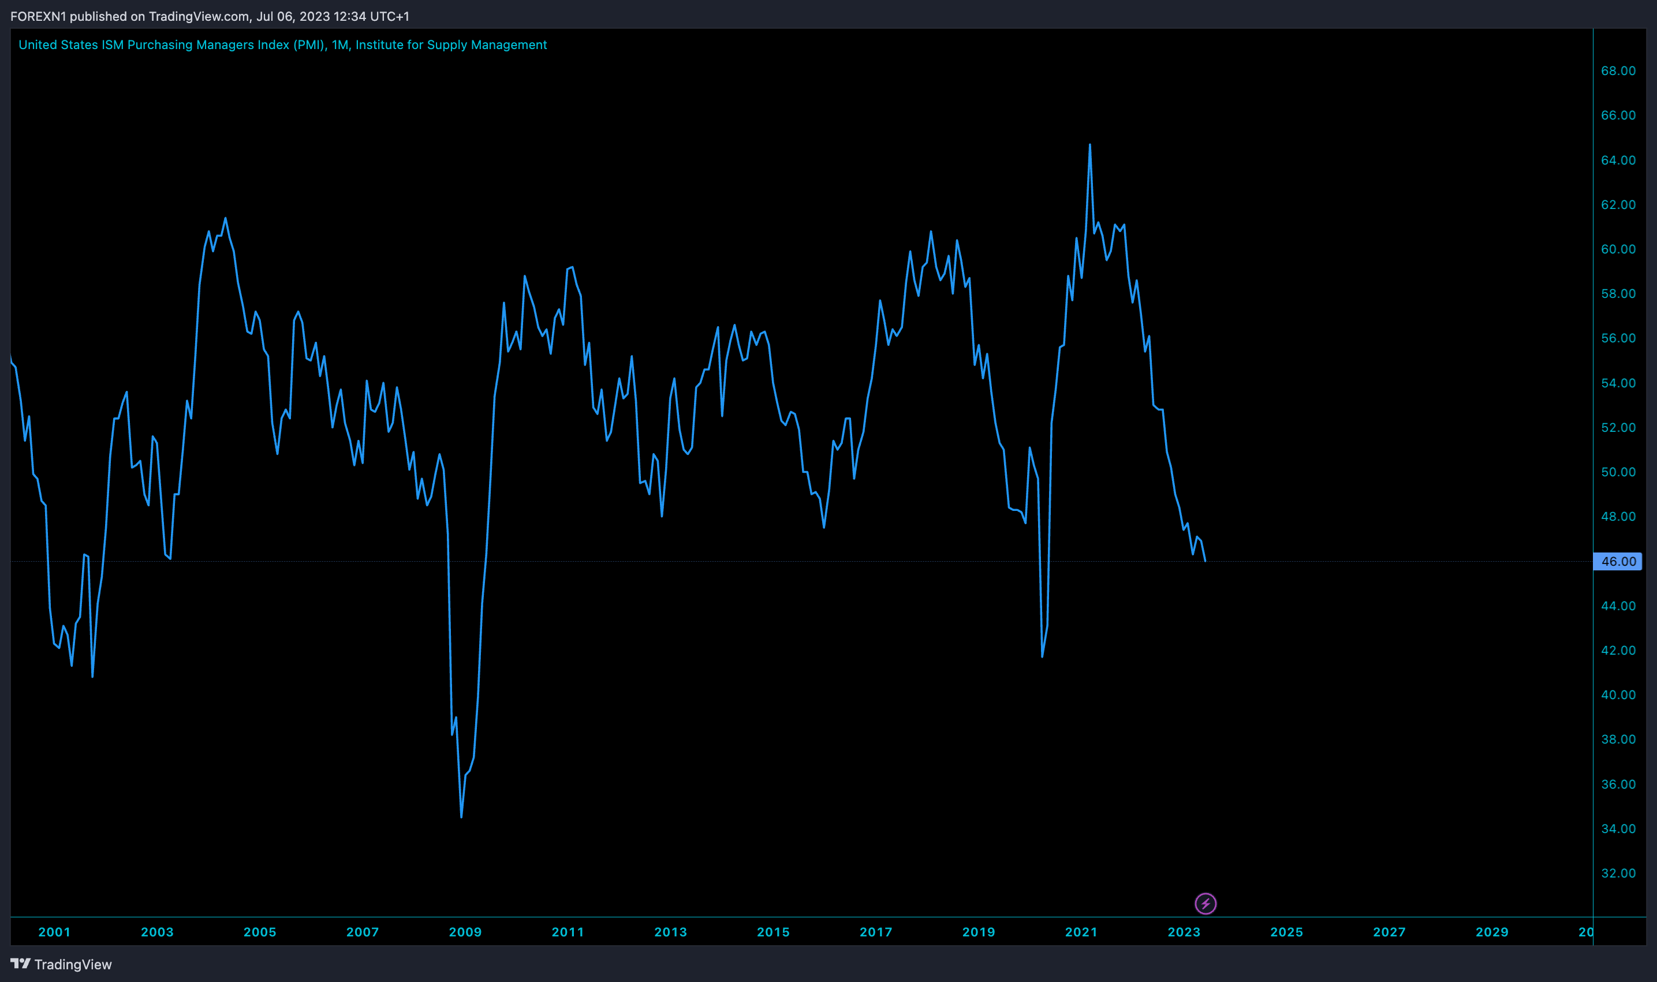Click the 60.00 price scale label
Viewport: 1657px width, 982px height.
(x=1618, y=249)
